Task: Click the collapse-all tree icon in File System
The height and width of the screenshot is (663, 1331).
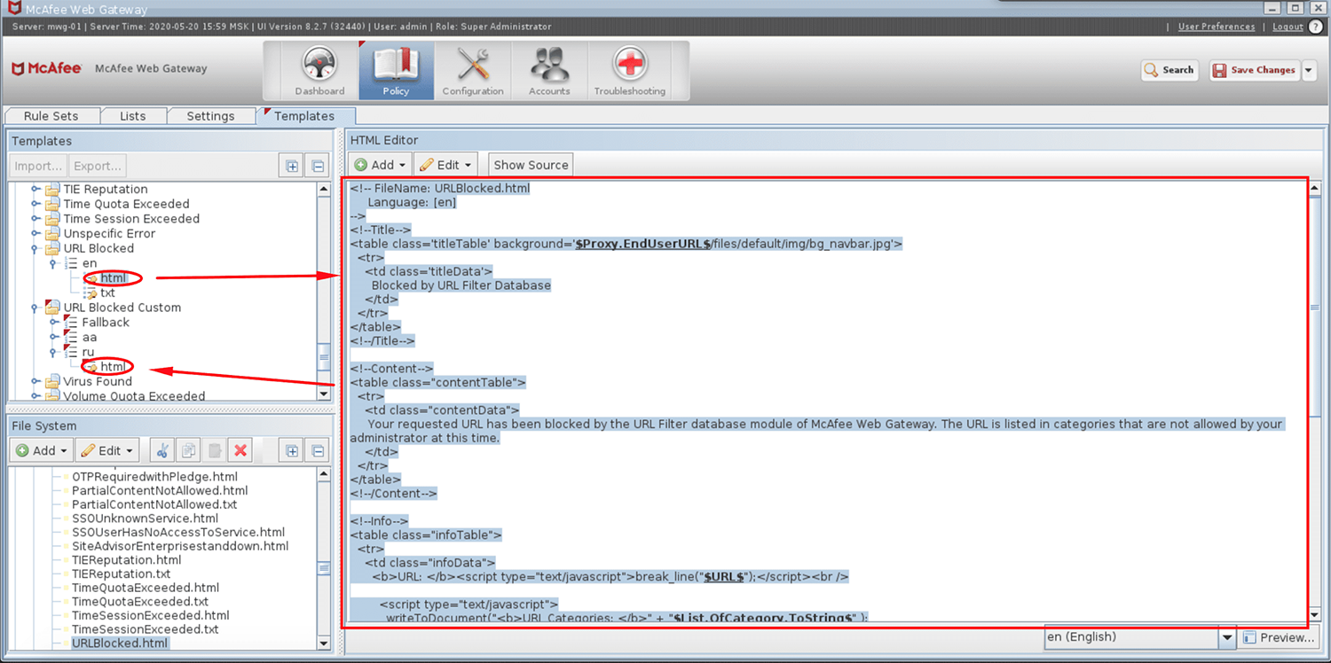Action: tap(316, 449)
